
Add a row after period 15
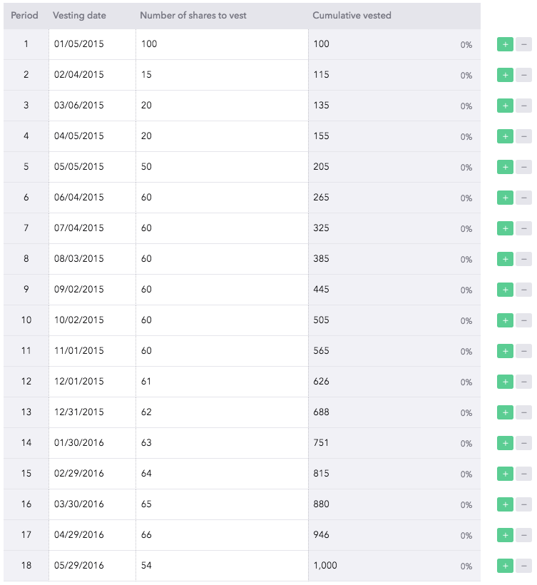point(505,474)
